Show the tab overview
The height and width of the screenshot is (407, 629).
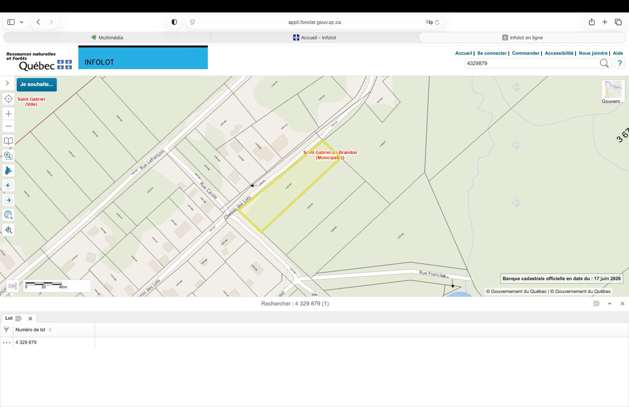[x=618, y=22]
